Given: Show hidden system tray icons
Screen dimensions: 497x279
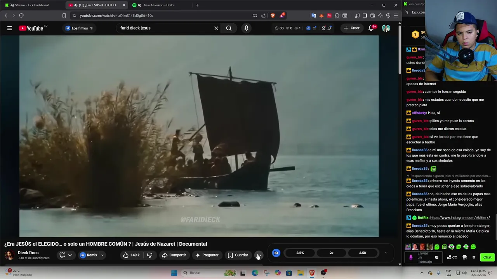Looking at the screenshot, I should pyautogui.click(x=422, y=273).
